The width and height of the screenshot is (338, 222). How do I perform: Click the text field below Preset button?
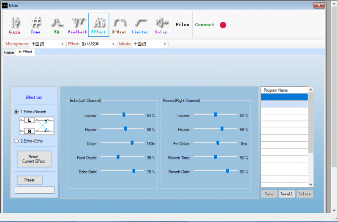point(35,190)
